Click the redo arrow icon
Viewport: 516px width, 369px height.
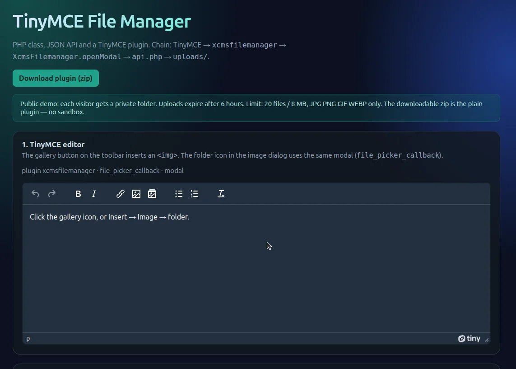coord(51,194)
